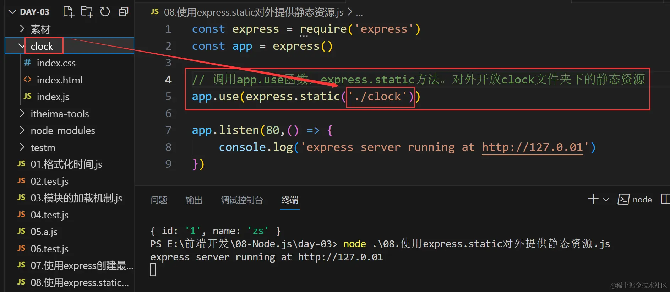670x292 pixels.
Task: Refresh the explorer file tree
Action: [x=105, y=12]
